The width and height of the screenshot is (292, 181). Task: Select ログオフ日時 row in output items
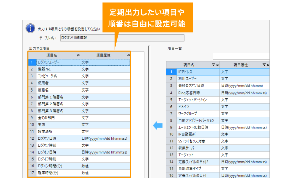[79, 152]
